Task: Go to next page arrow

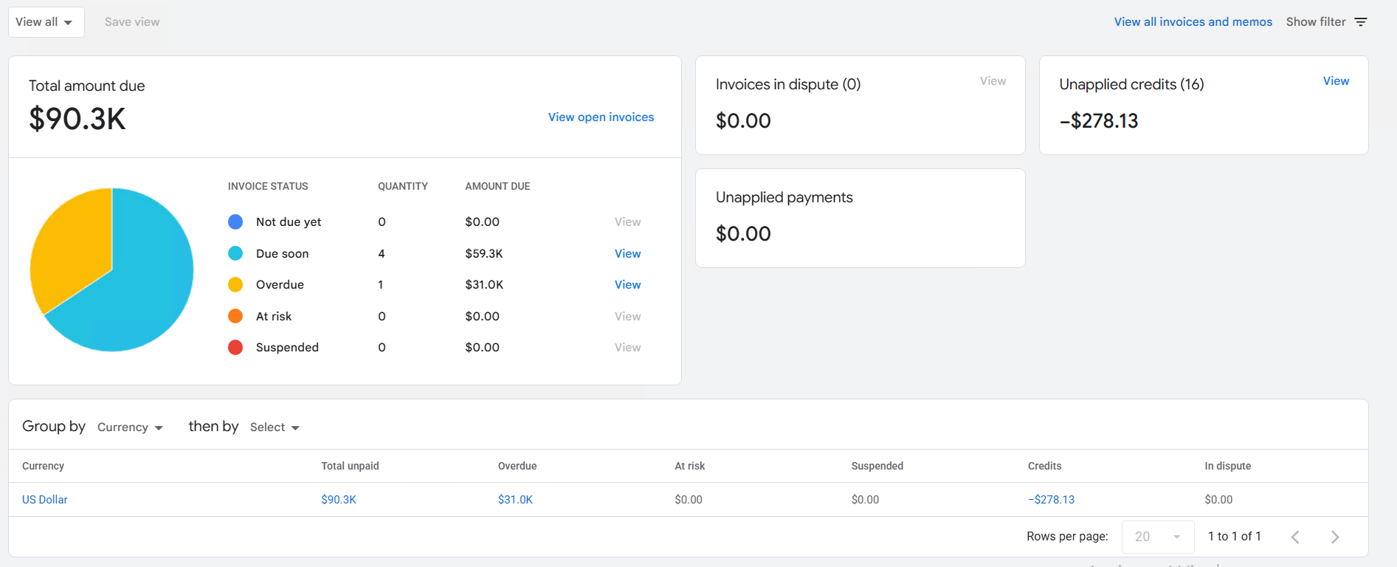Action: pos(1334,537)
